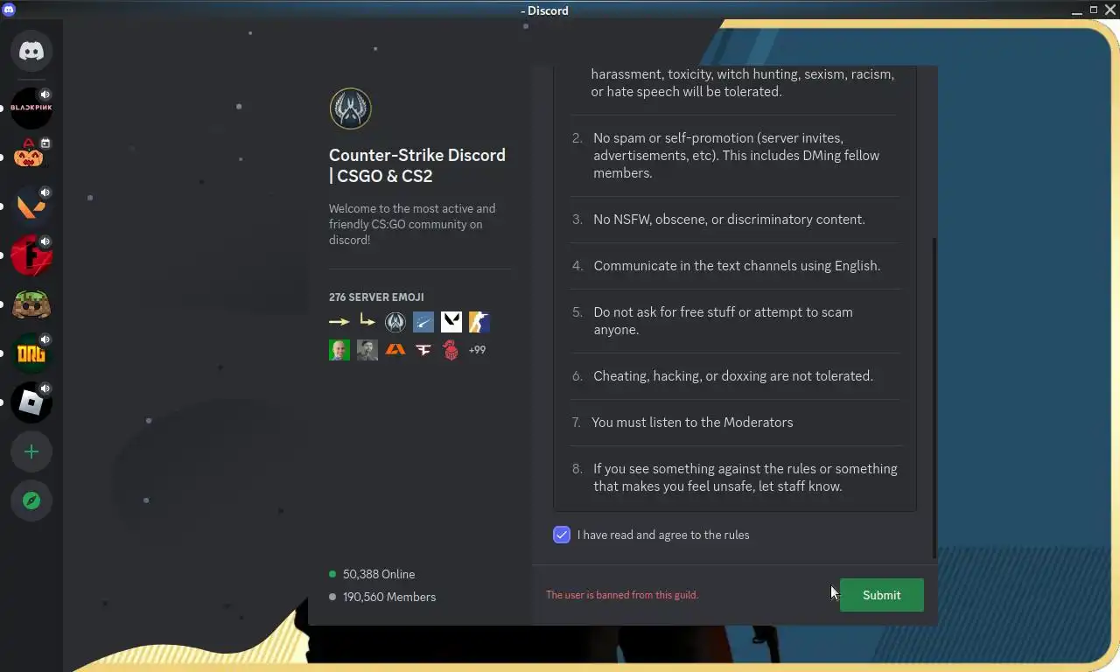Click the Discord logo in title bar

(x=9, y=10)
